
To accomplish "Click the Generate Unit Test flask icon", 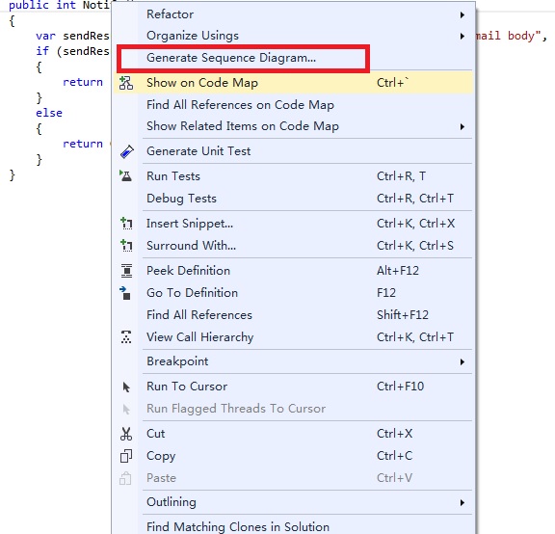I will tap(127, 151).
